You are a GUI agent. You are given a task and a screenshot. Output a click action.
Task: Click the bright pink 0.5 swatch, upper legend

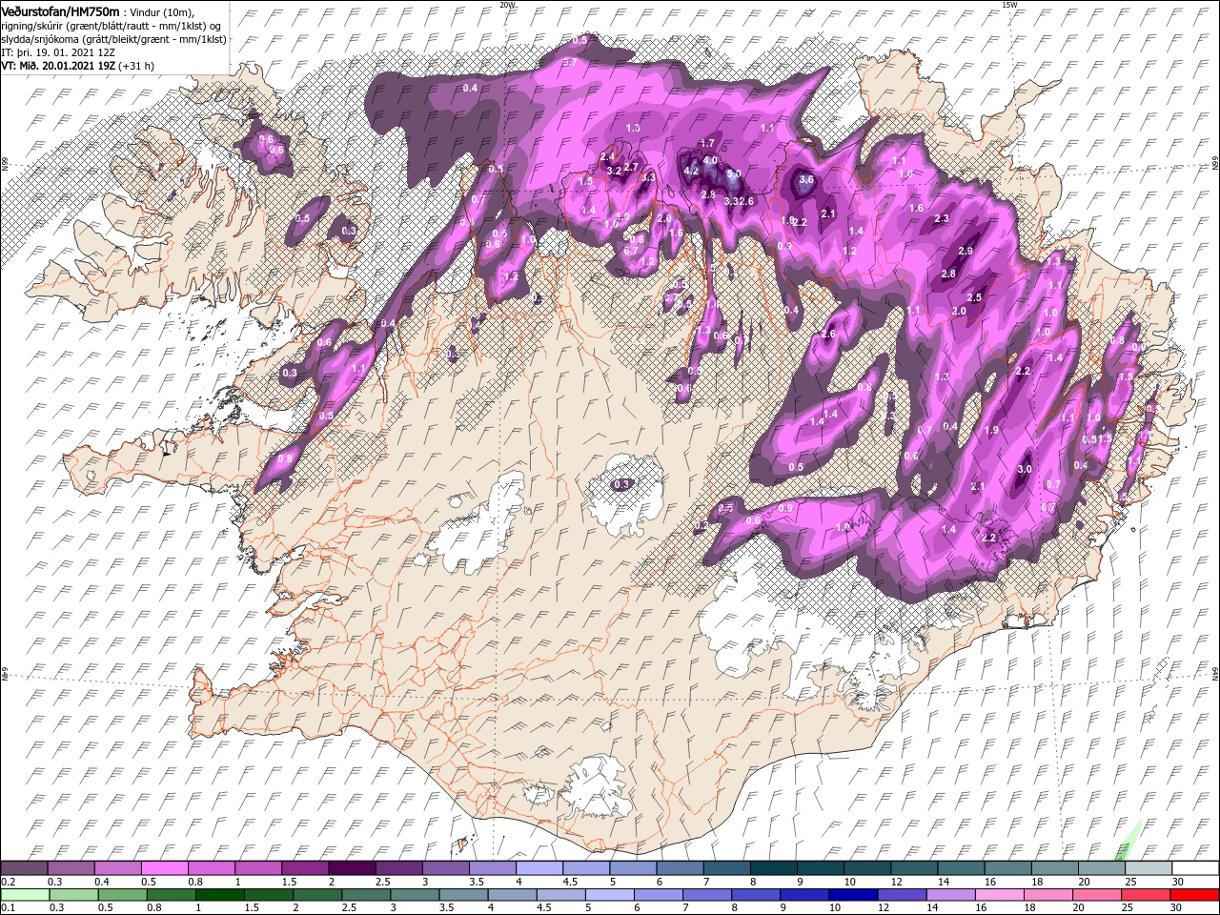pos(164,868)
